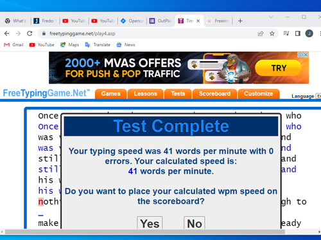This screenshot has width=321, height=240.
Task: Switch to the What's tab
Action: point(16,21)
